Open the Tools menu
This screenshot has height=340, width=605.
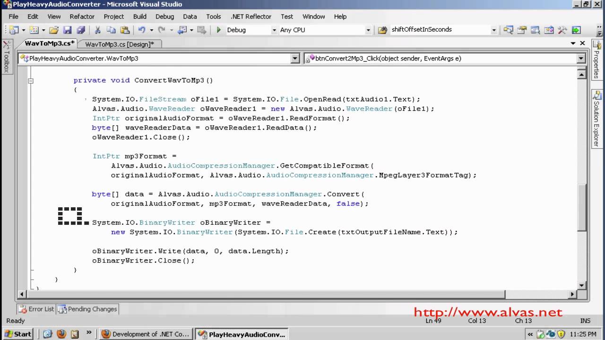click(214, 17)
